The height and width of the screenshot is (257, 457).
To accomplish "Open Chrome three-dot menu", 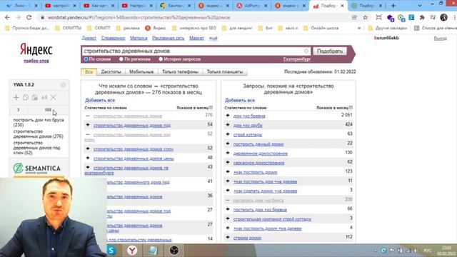I will tap(455, 17).
